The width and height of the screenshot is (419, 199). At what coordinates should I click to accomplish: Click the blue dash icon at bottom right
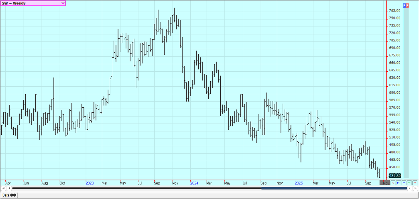click(x=404, y=183)
